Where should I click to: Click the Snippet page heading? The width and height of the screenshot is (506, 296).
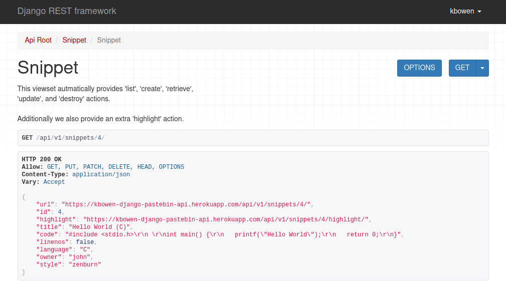click(x=48, y=68)
